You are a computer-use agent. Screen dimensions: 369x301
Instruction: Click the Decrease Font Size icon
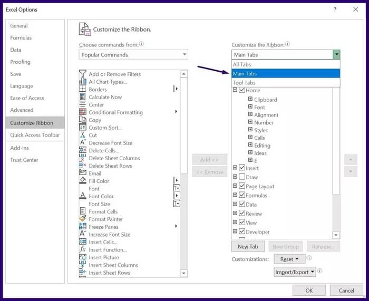pyautogui.click(x=83, y=143)
